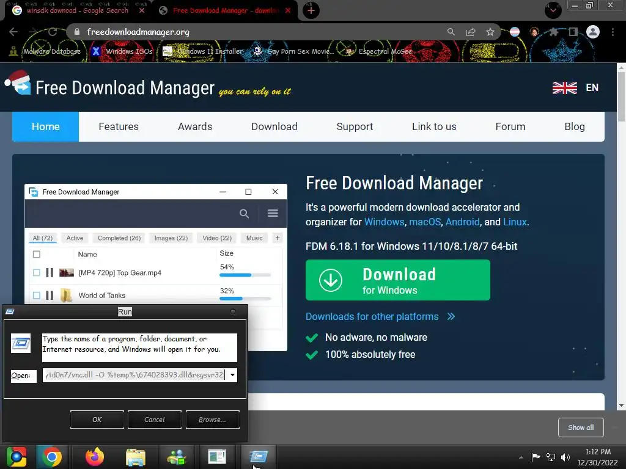Follow the macOS link
This screenshot has height=469, width=626.
[425, 222]
